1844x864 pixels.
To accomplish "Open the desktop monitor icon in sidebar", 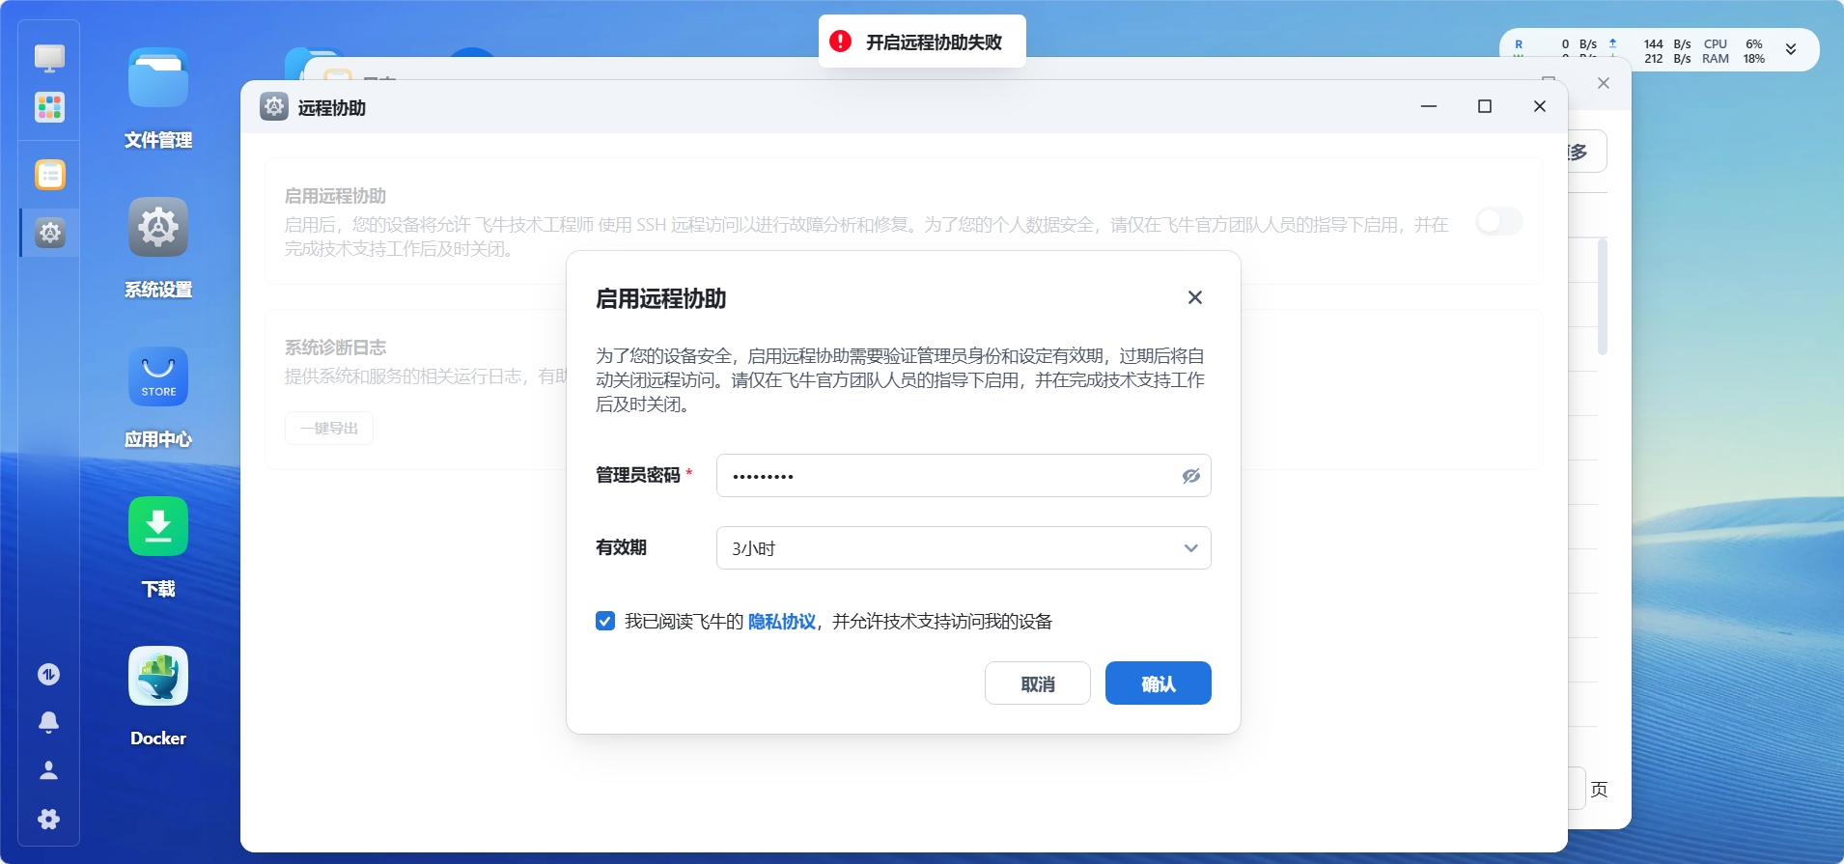I will pos(49,58).
